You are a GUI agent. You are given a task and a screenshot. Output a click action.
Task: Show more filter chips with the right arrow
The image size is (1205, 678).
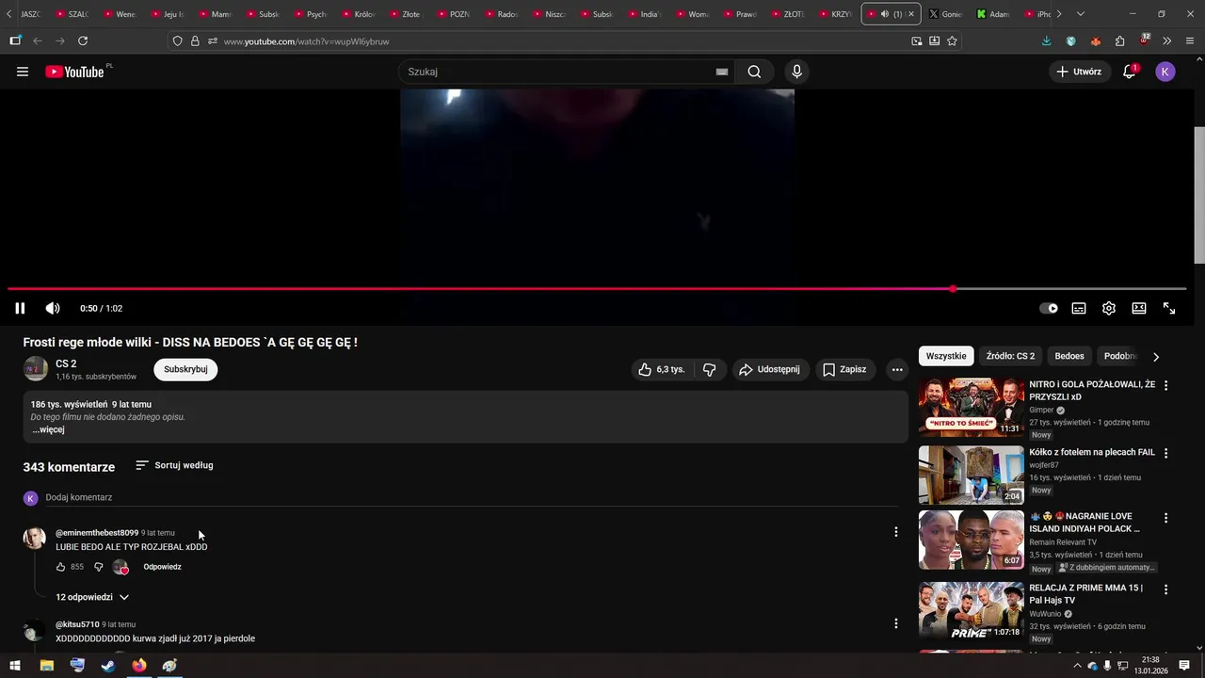point(1156,357)
